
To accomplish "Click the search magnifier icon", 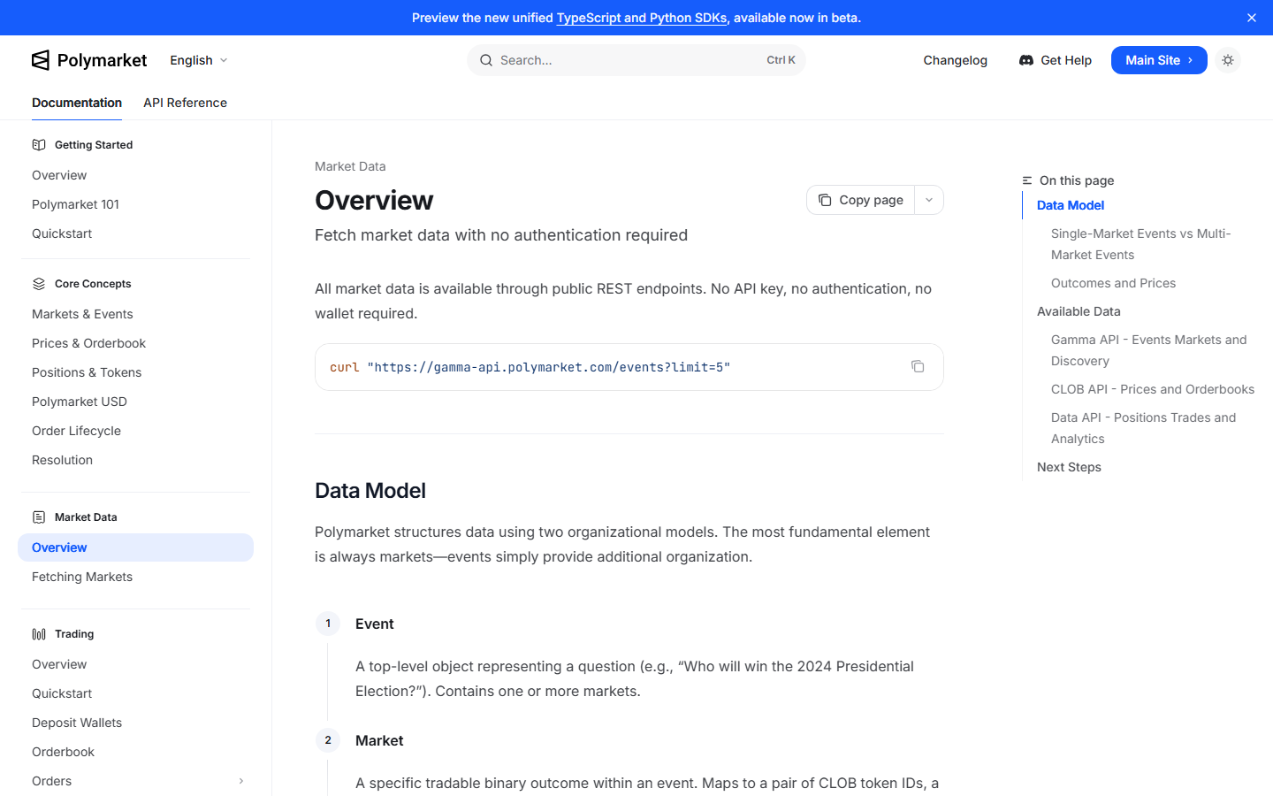I will pos(486,60).
